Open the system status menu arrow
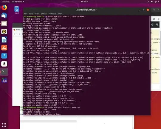 159,2
